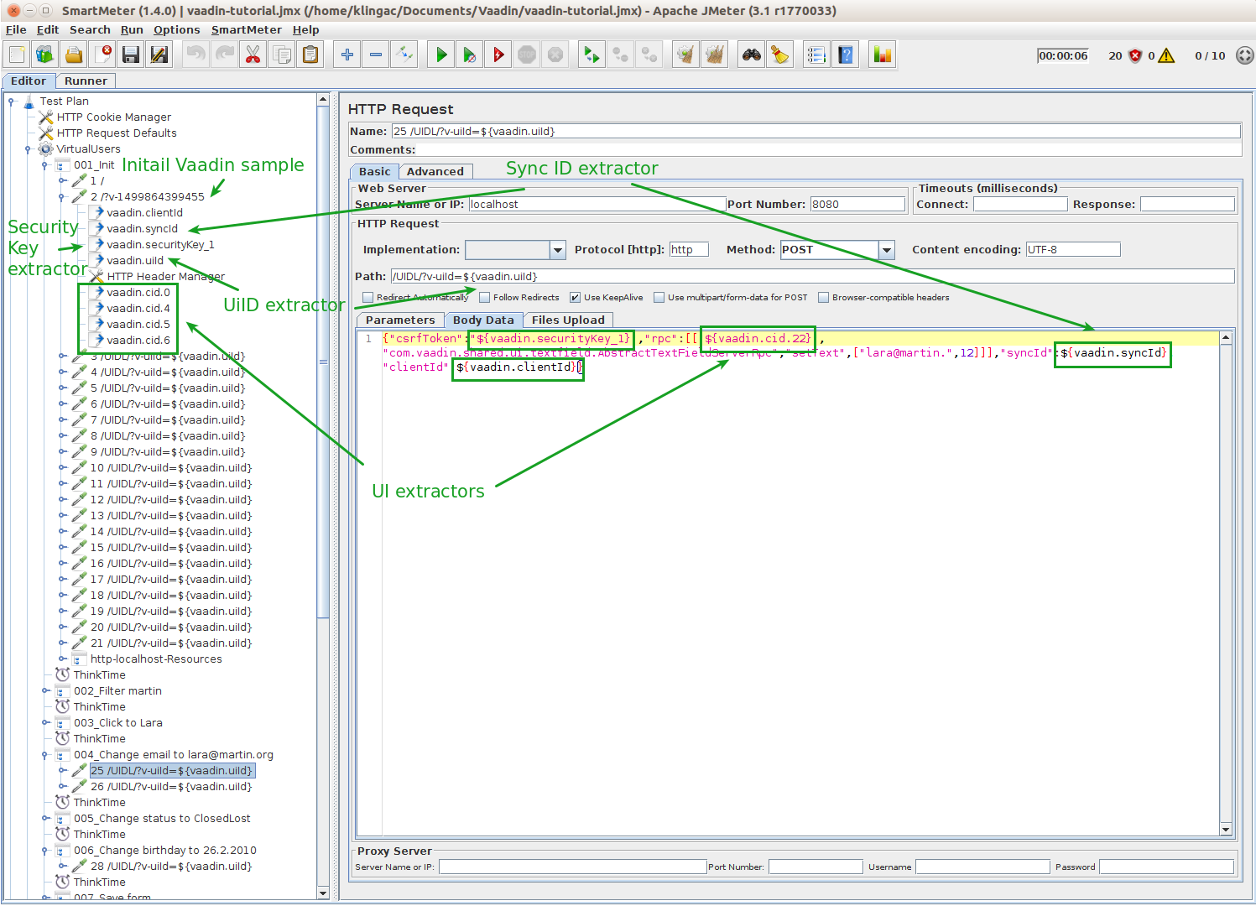
Task: Click the Close test plan icon
Action: (102, 55)
